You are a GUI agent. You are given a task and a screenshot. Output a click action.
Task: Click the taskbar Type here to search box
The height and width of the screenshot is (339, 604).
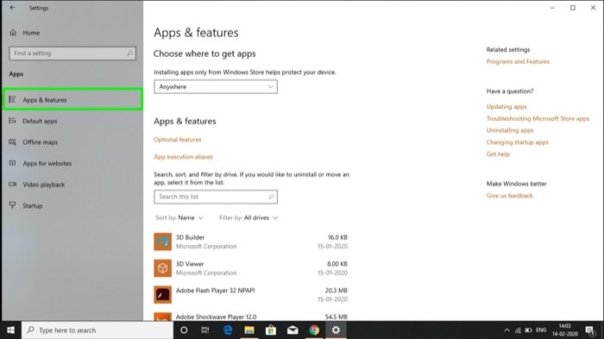tap(98, 330)
